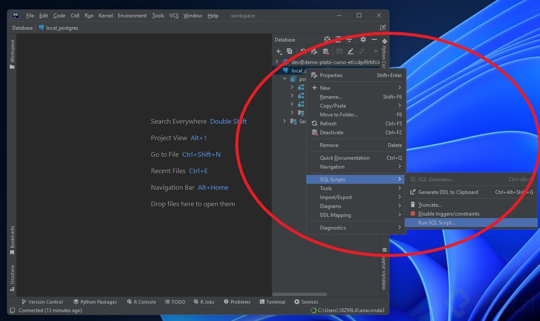540x321 pixels.
Task: Open the New submenu in context menu
Action: 356,88
